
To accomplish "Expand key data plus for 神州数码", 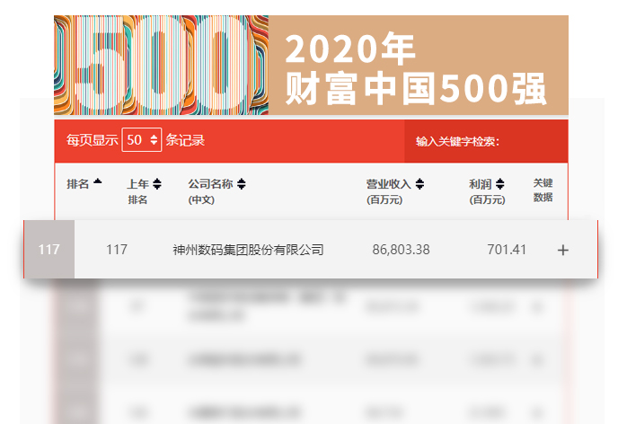I will click(563, 250).
